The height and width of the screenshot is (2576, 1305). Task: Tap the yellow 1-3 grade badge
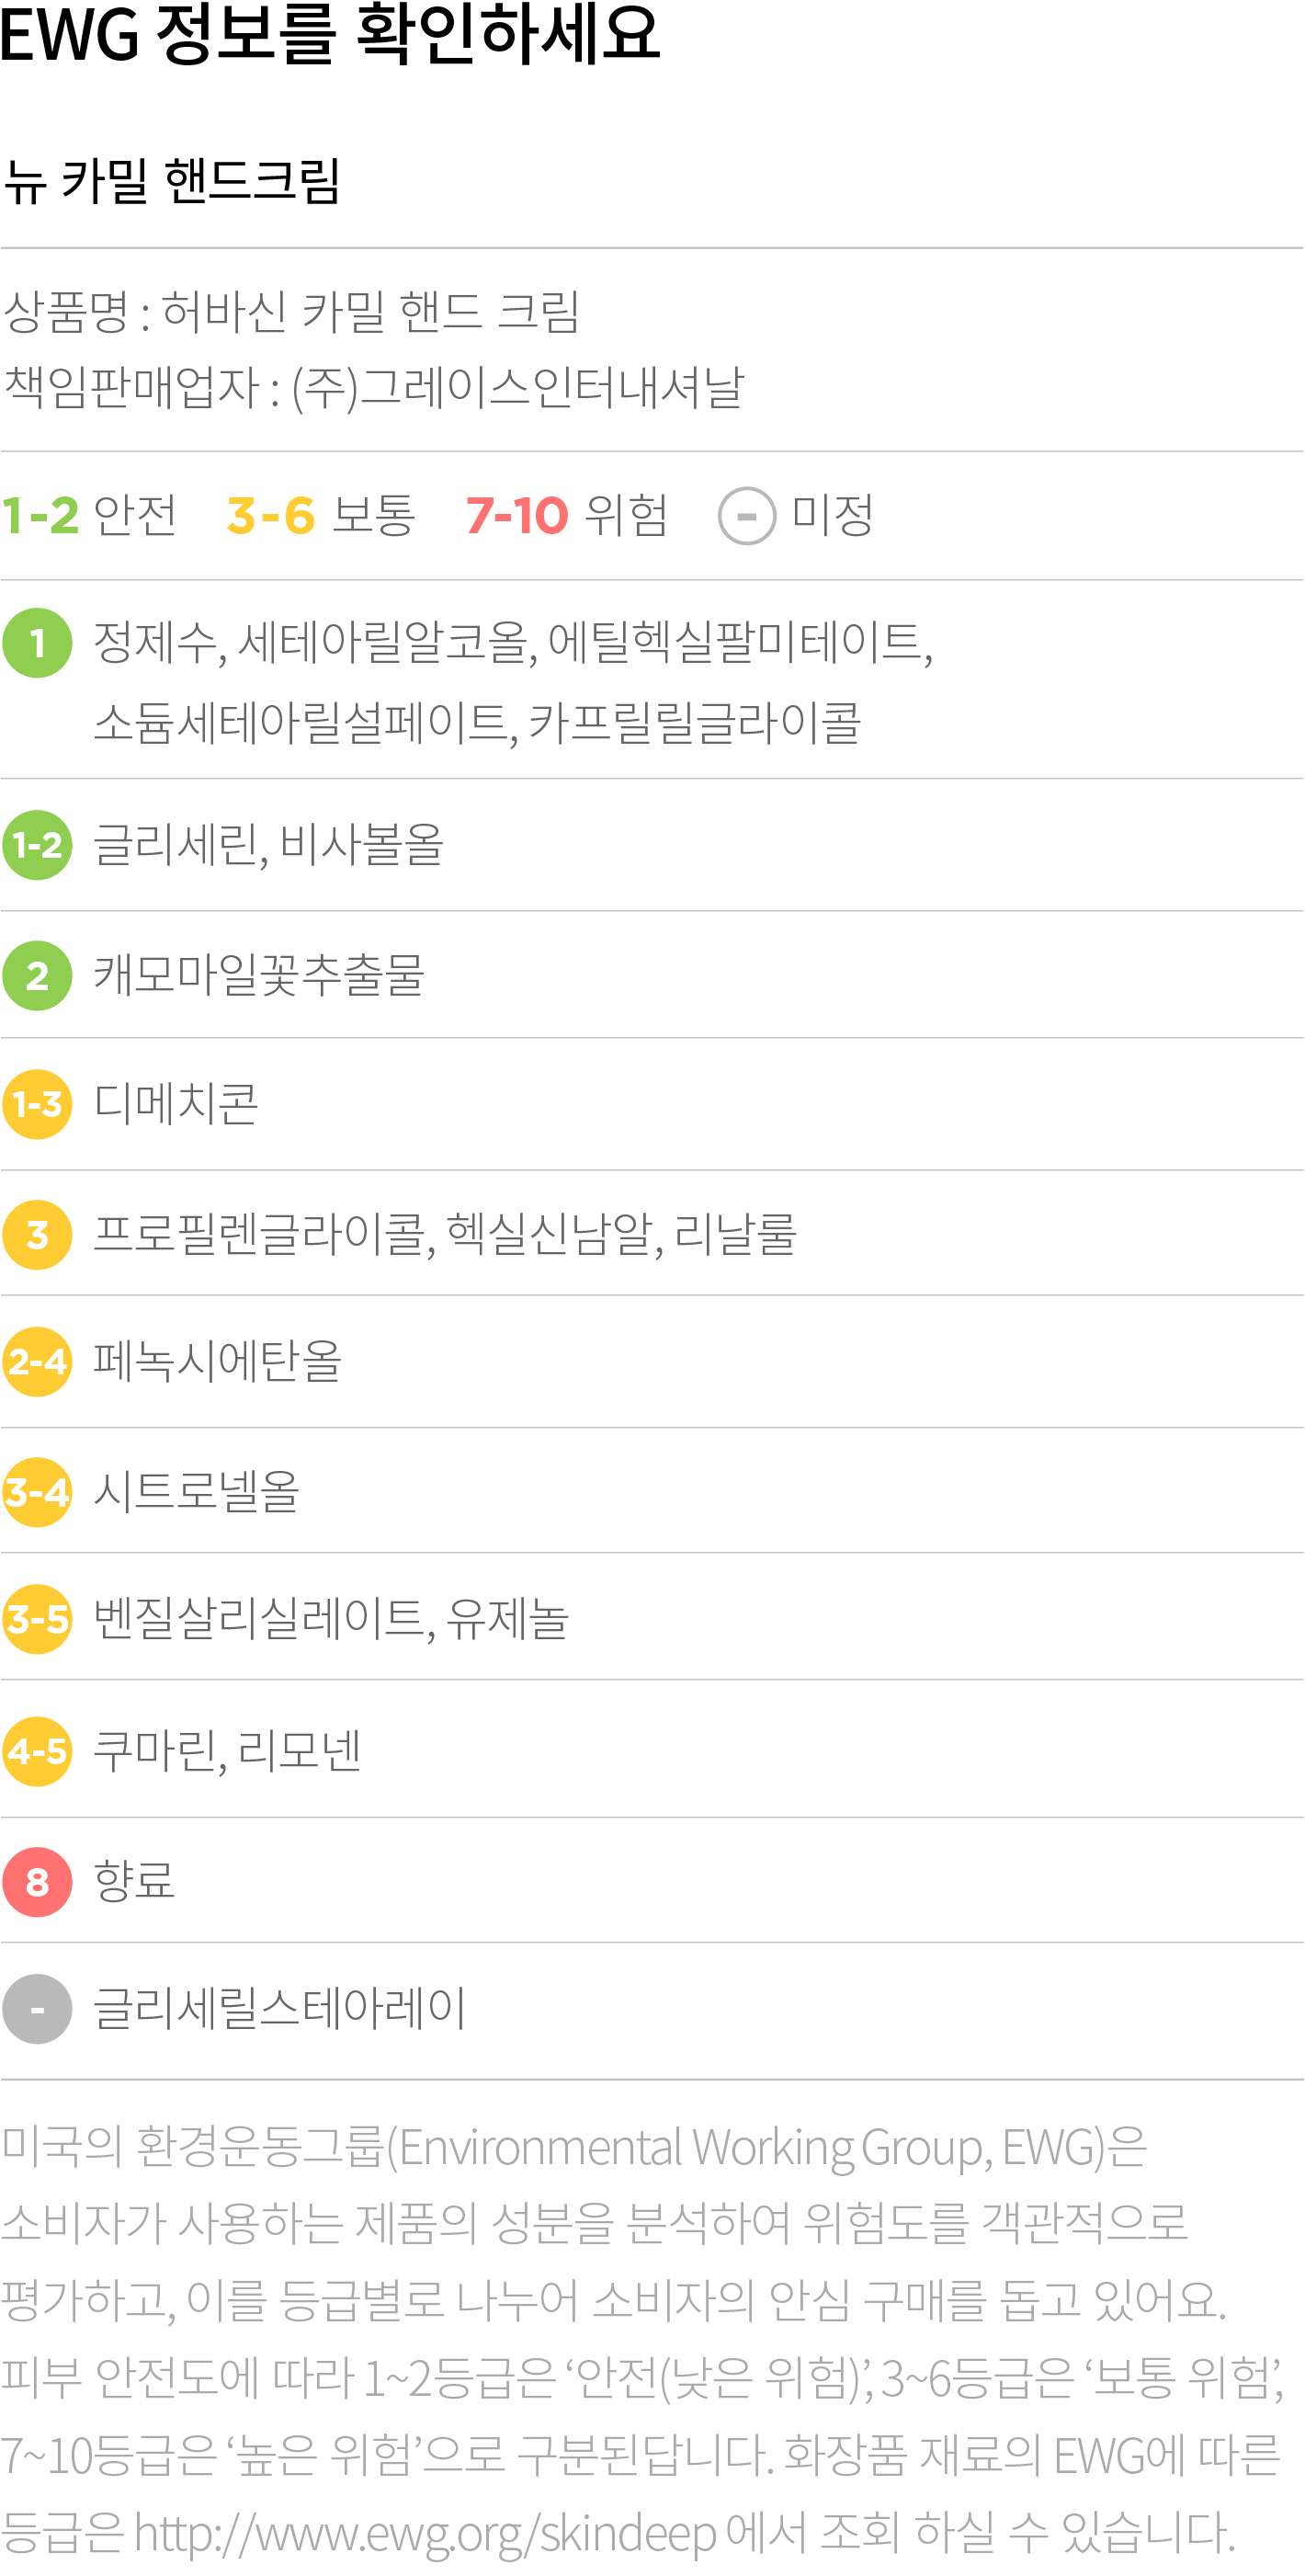coord(37,1104)
